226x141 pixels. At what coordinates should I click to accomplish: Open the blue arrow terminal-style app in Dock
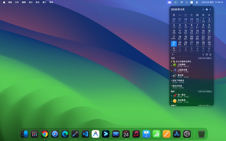(x=106, y=134)
